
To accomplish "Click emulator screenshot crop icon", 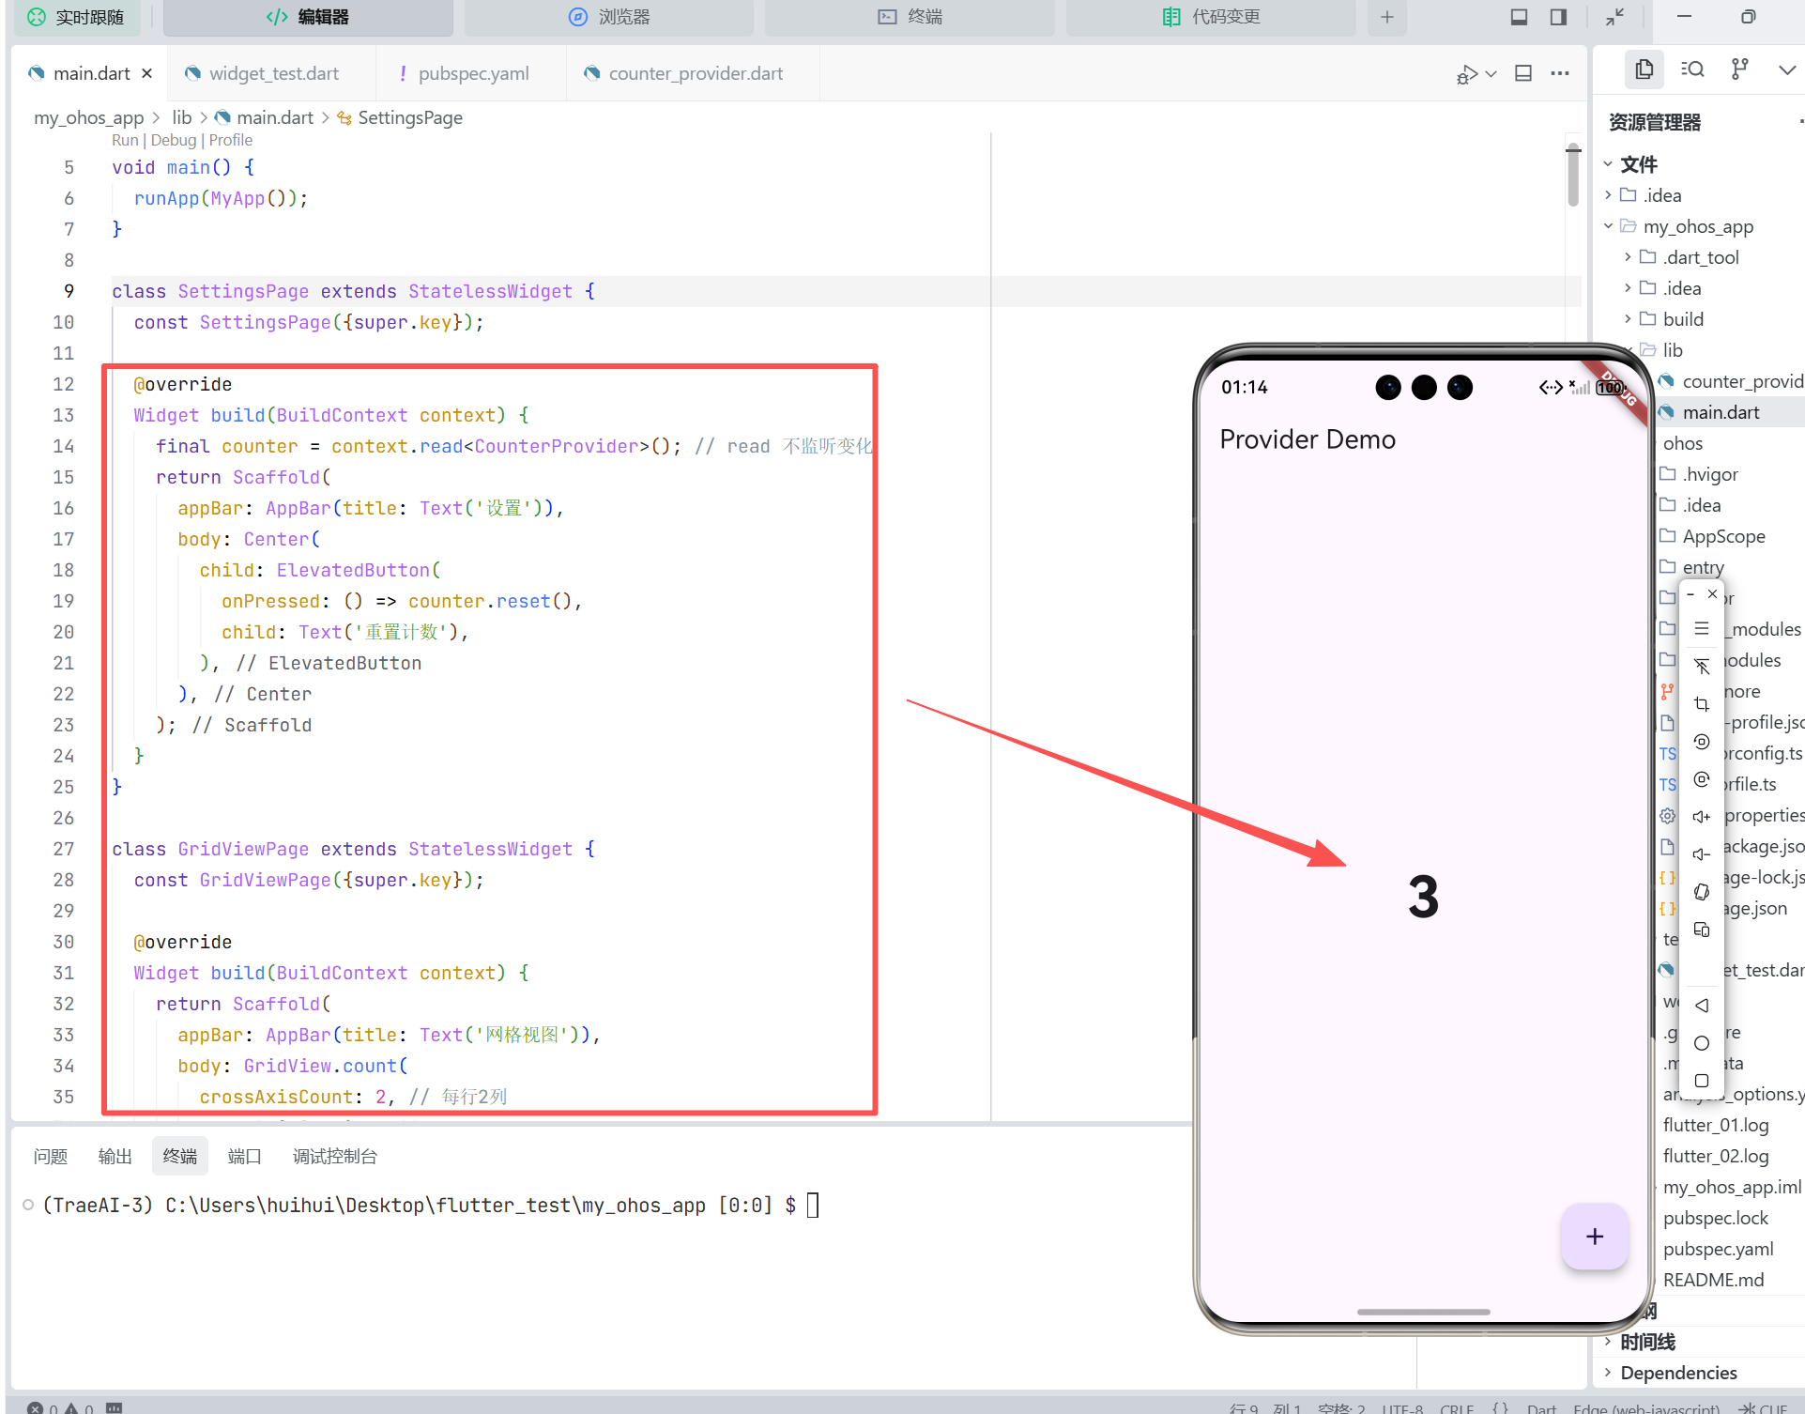I will (x=1701, y=704).
